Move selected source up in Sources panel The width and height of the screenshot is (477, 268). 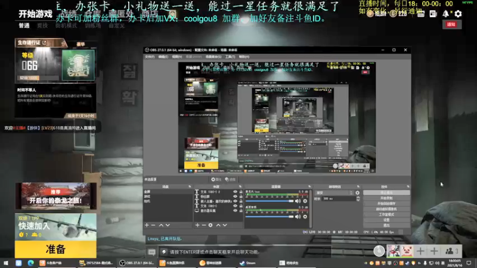(x=218, y=225)
